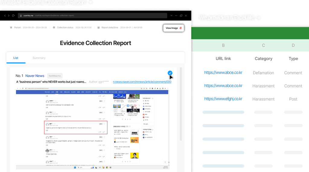Select the Defamation category cell
This screenshot has width=309, height=172.
[x=263, y=73]
